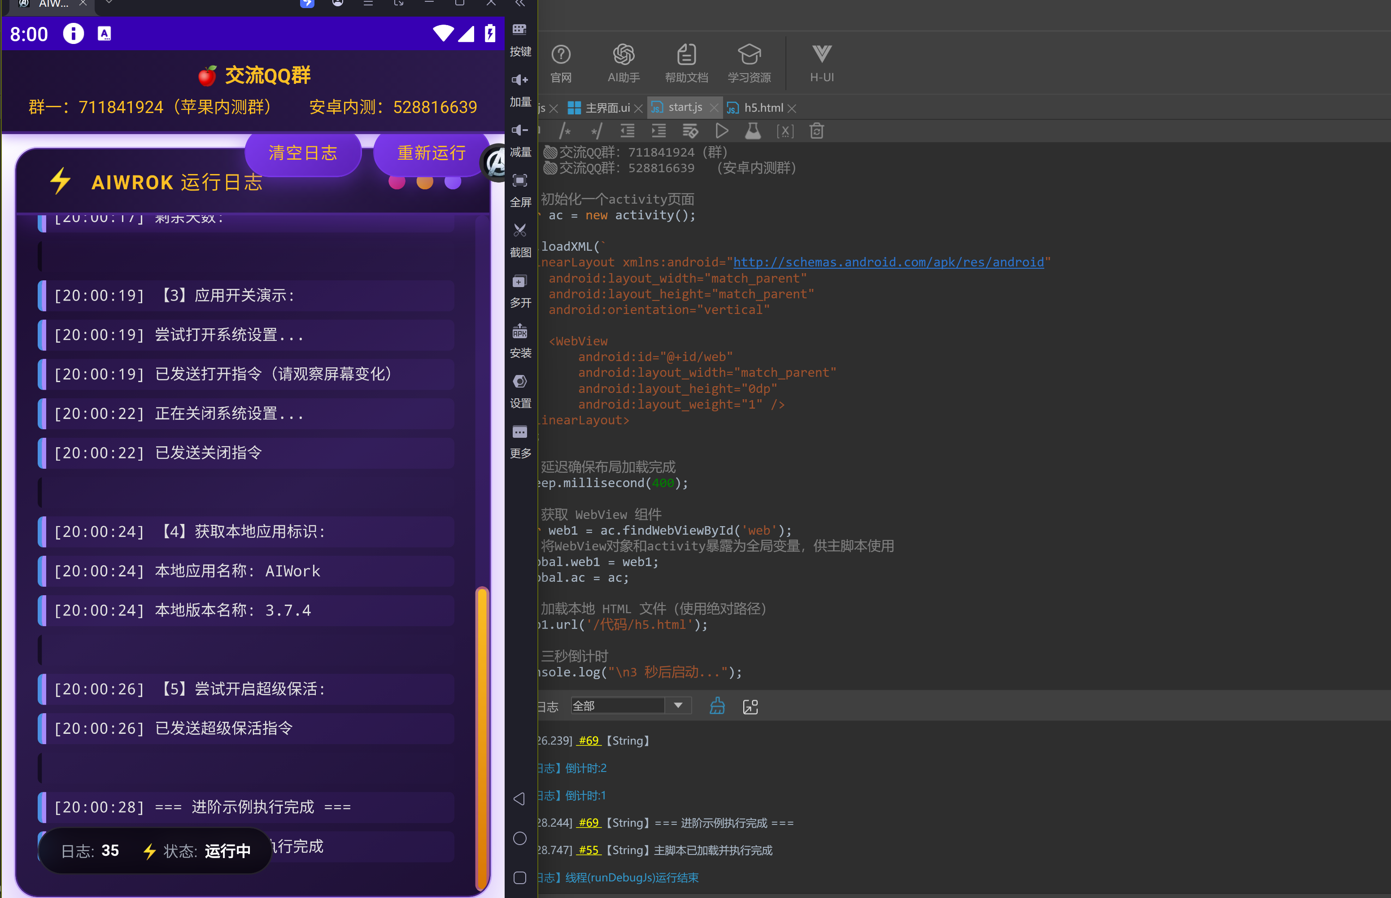Open the 多开 multi-instance tool
Screen dimensions: 1391x898
[520, 290]
